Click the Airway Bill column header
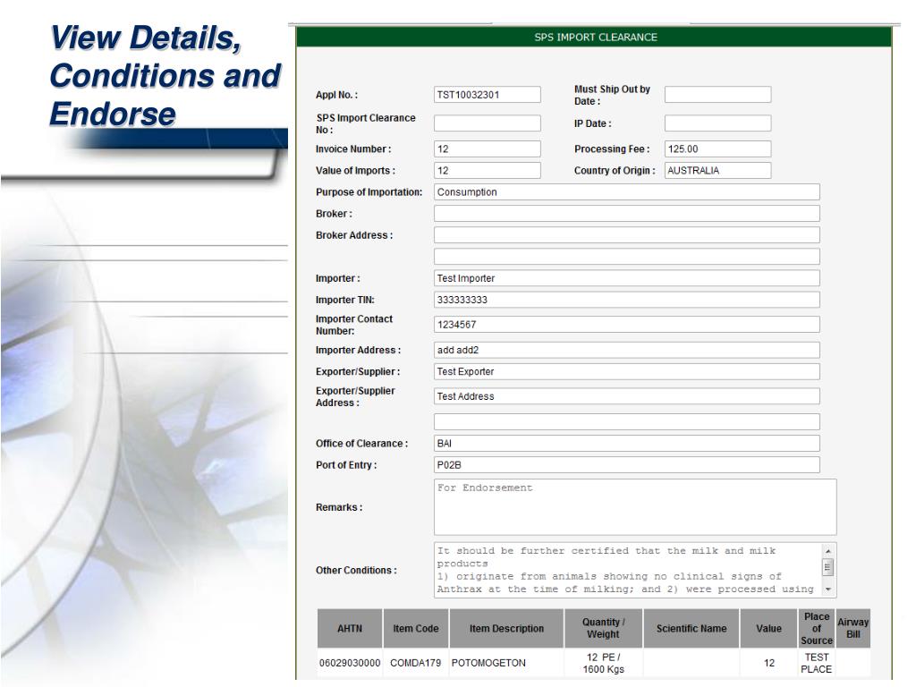The height and width of the screenshot is (687, 916). tap(852, 629)
